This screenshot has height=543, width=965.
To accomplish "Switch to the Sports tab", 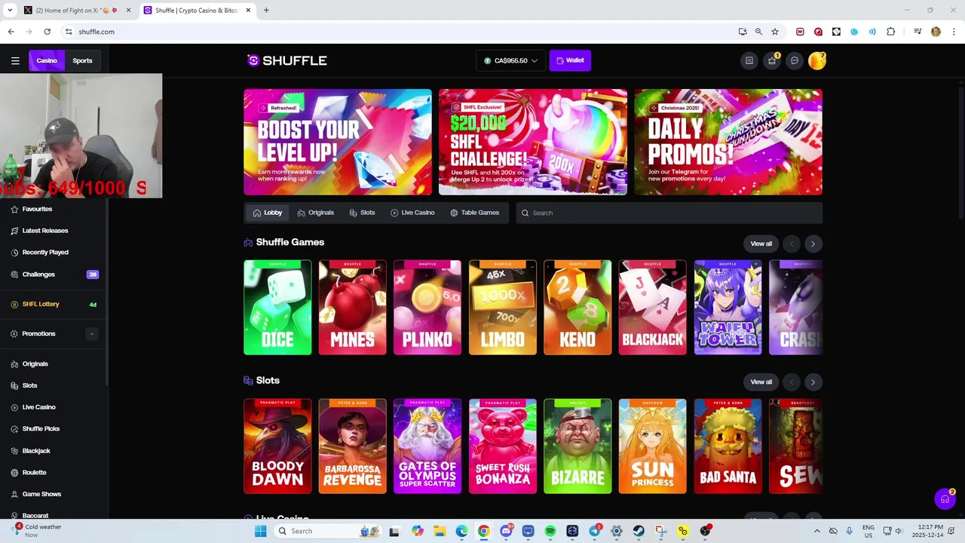I will click(x=82, y=60).
